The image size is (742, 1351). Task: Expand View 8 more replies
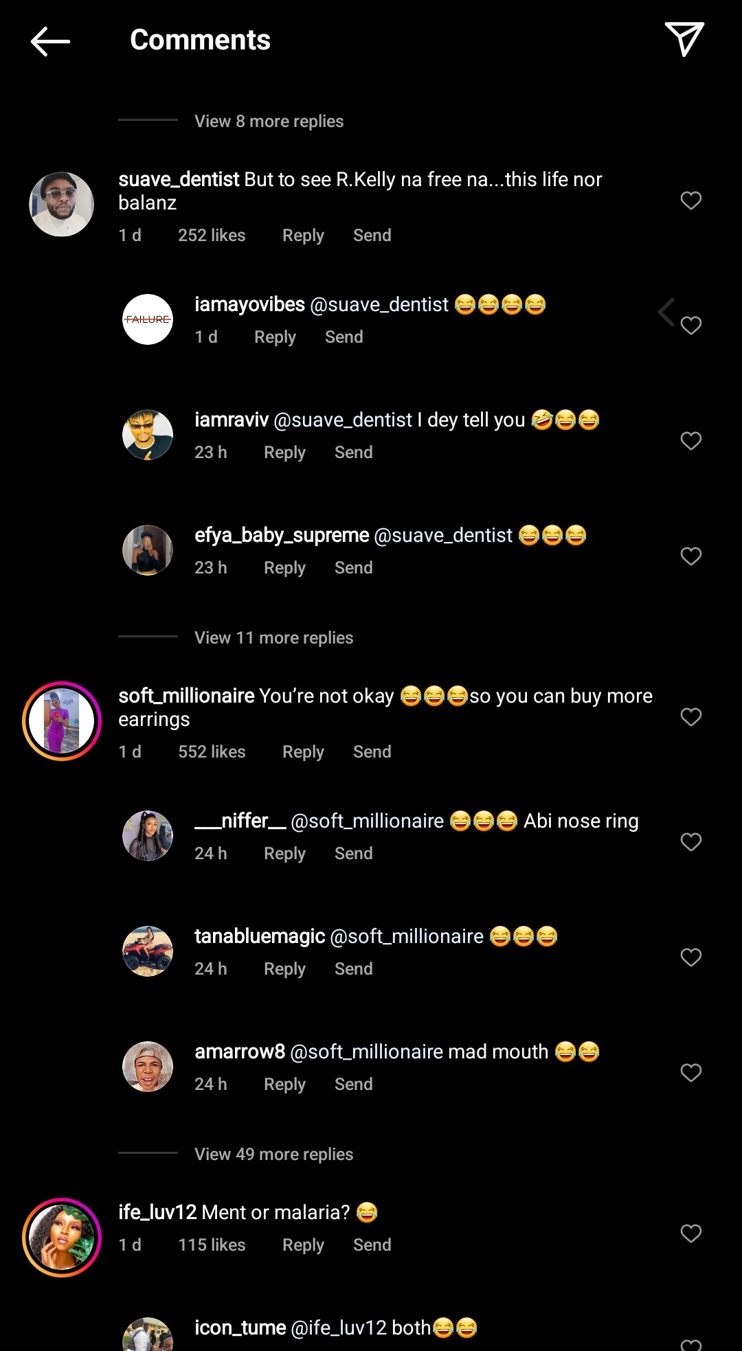[x=269, y=122]
